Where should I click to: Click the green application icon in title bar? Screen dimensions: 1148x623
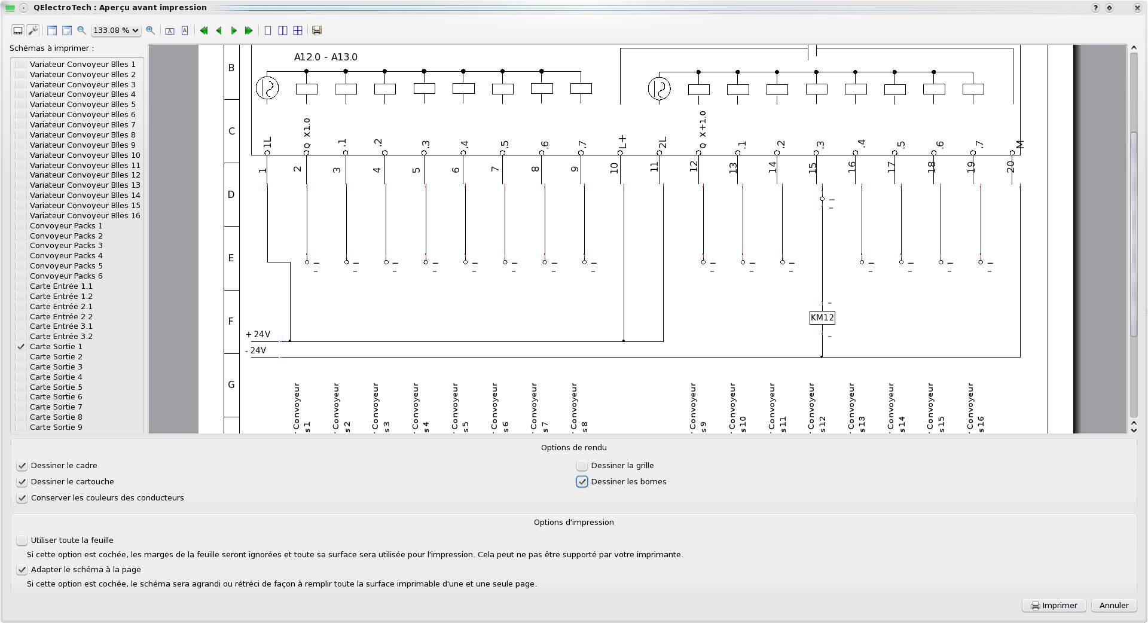tap(10, 8)
